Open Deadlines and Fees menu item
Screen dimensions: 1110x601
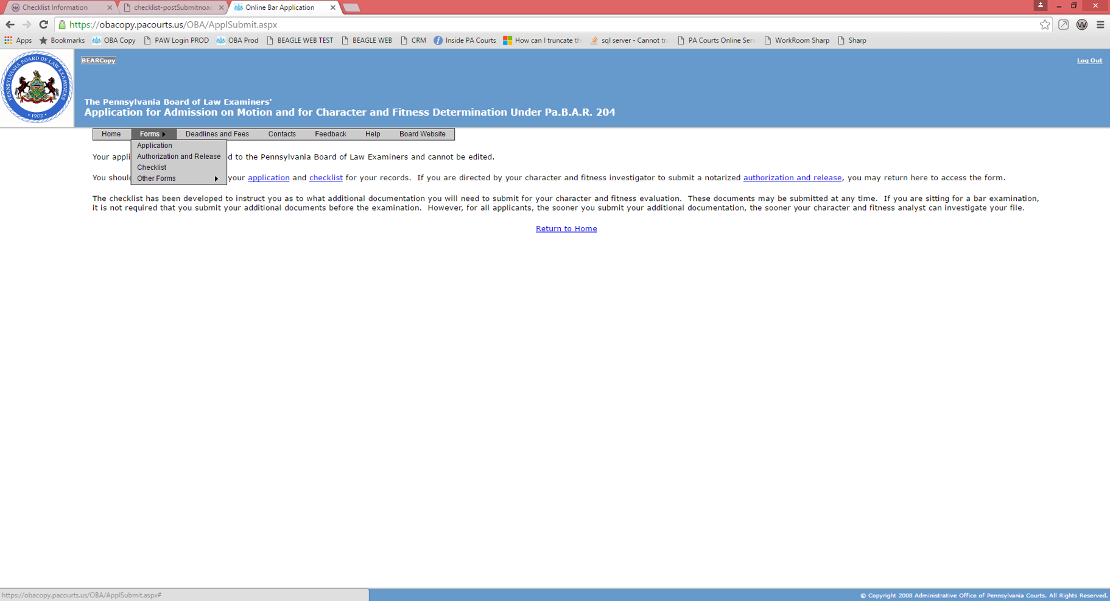[217, 134]
